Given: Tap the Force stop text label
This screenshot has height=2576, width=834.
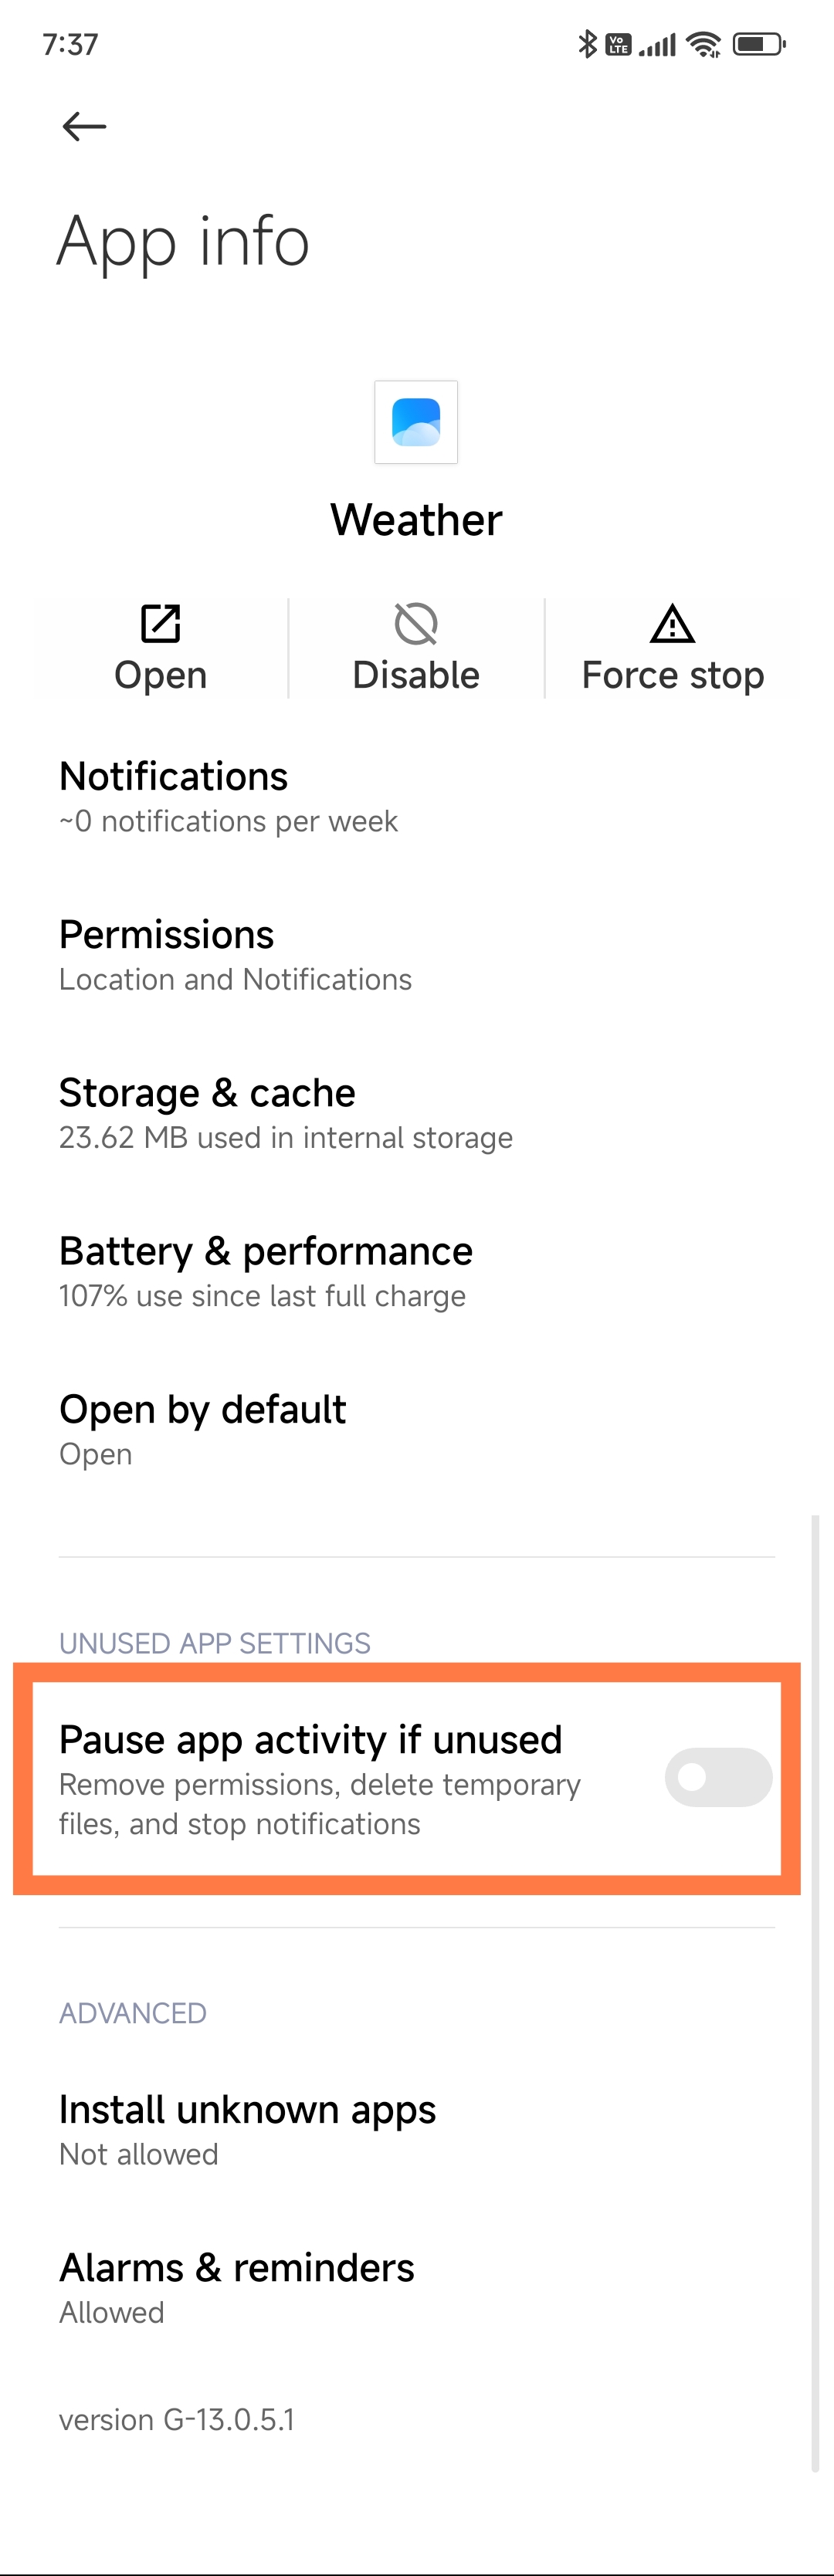Looking at the screenshot, I should point(673,675).
